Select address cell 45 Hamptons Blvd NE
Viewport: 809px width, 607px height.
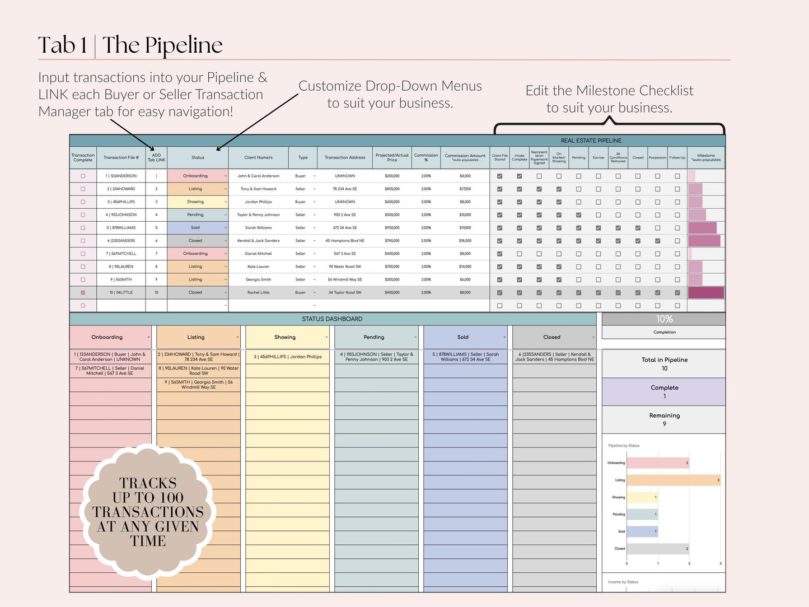point(345,241)
